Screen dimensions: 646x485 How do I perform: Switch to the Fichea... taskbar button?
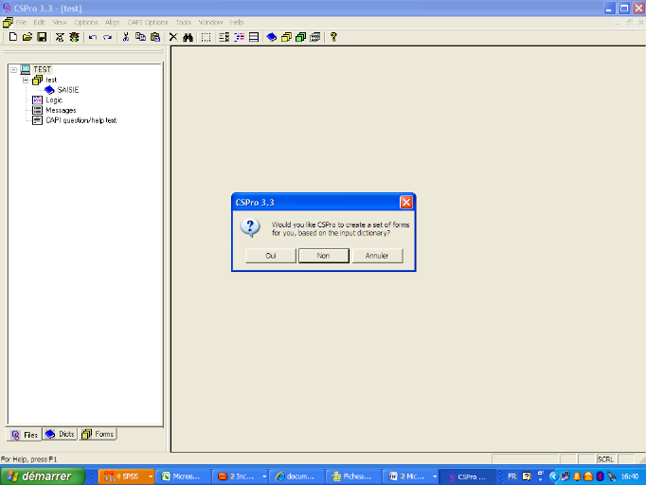pos(354,476)
